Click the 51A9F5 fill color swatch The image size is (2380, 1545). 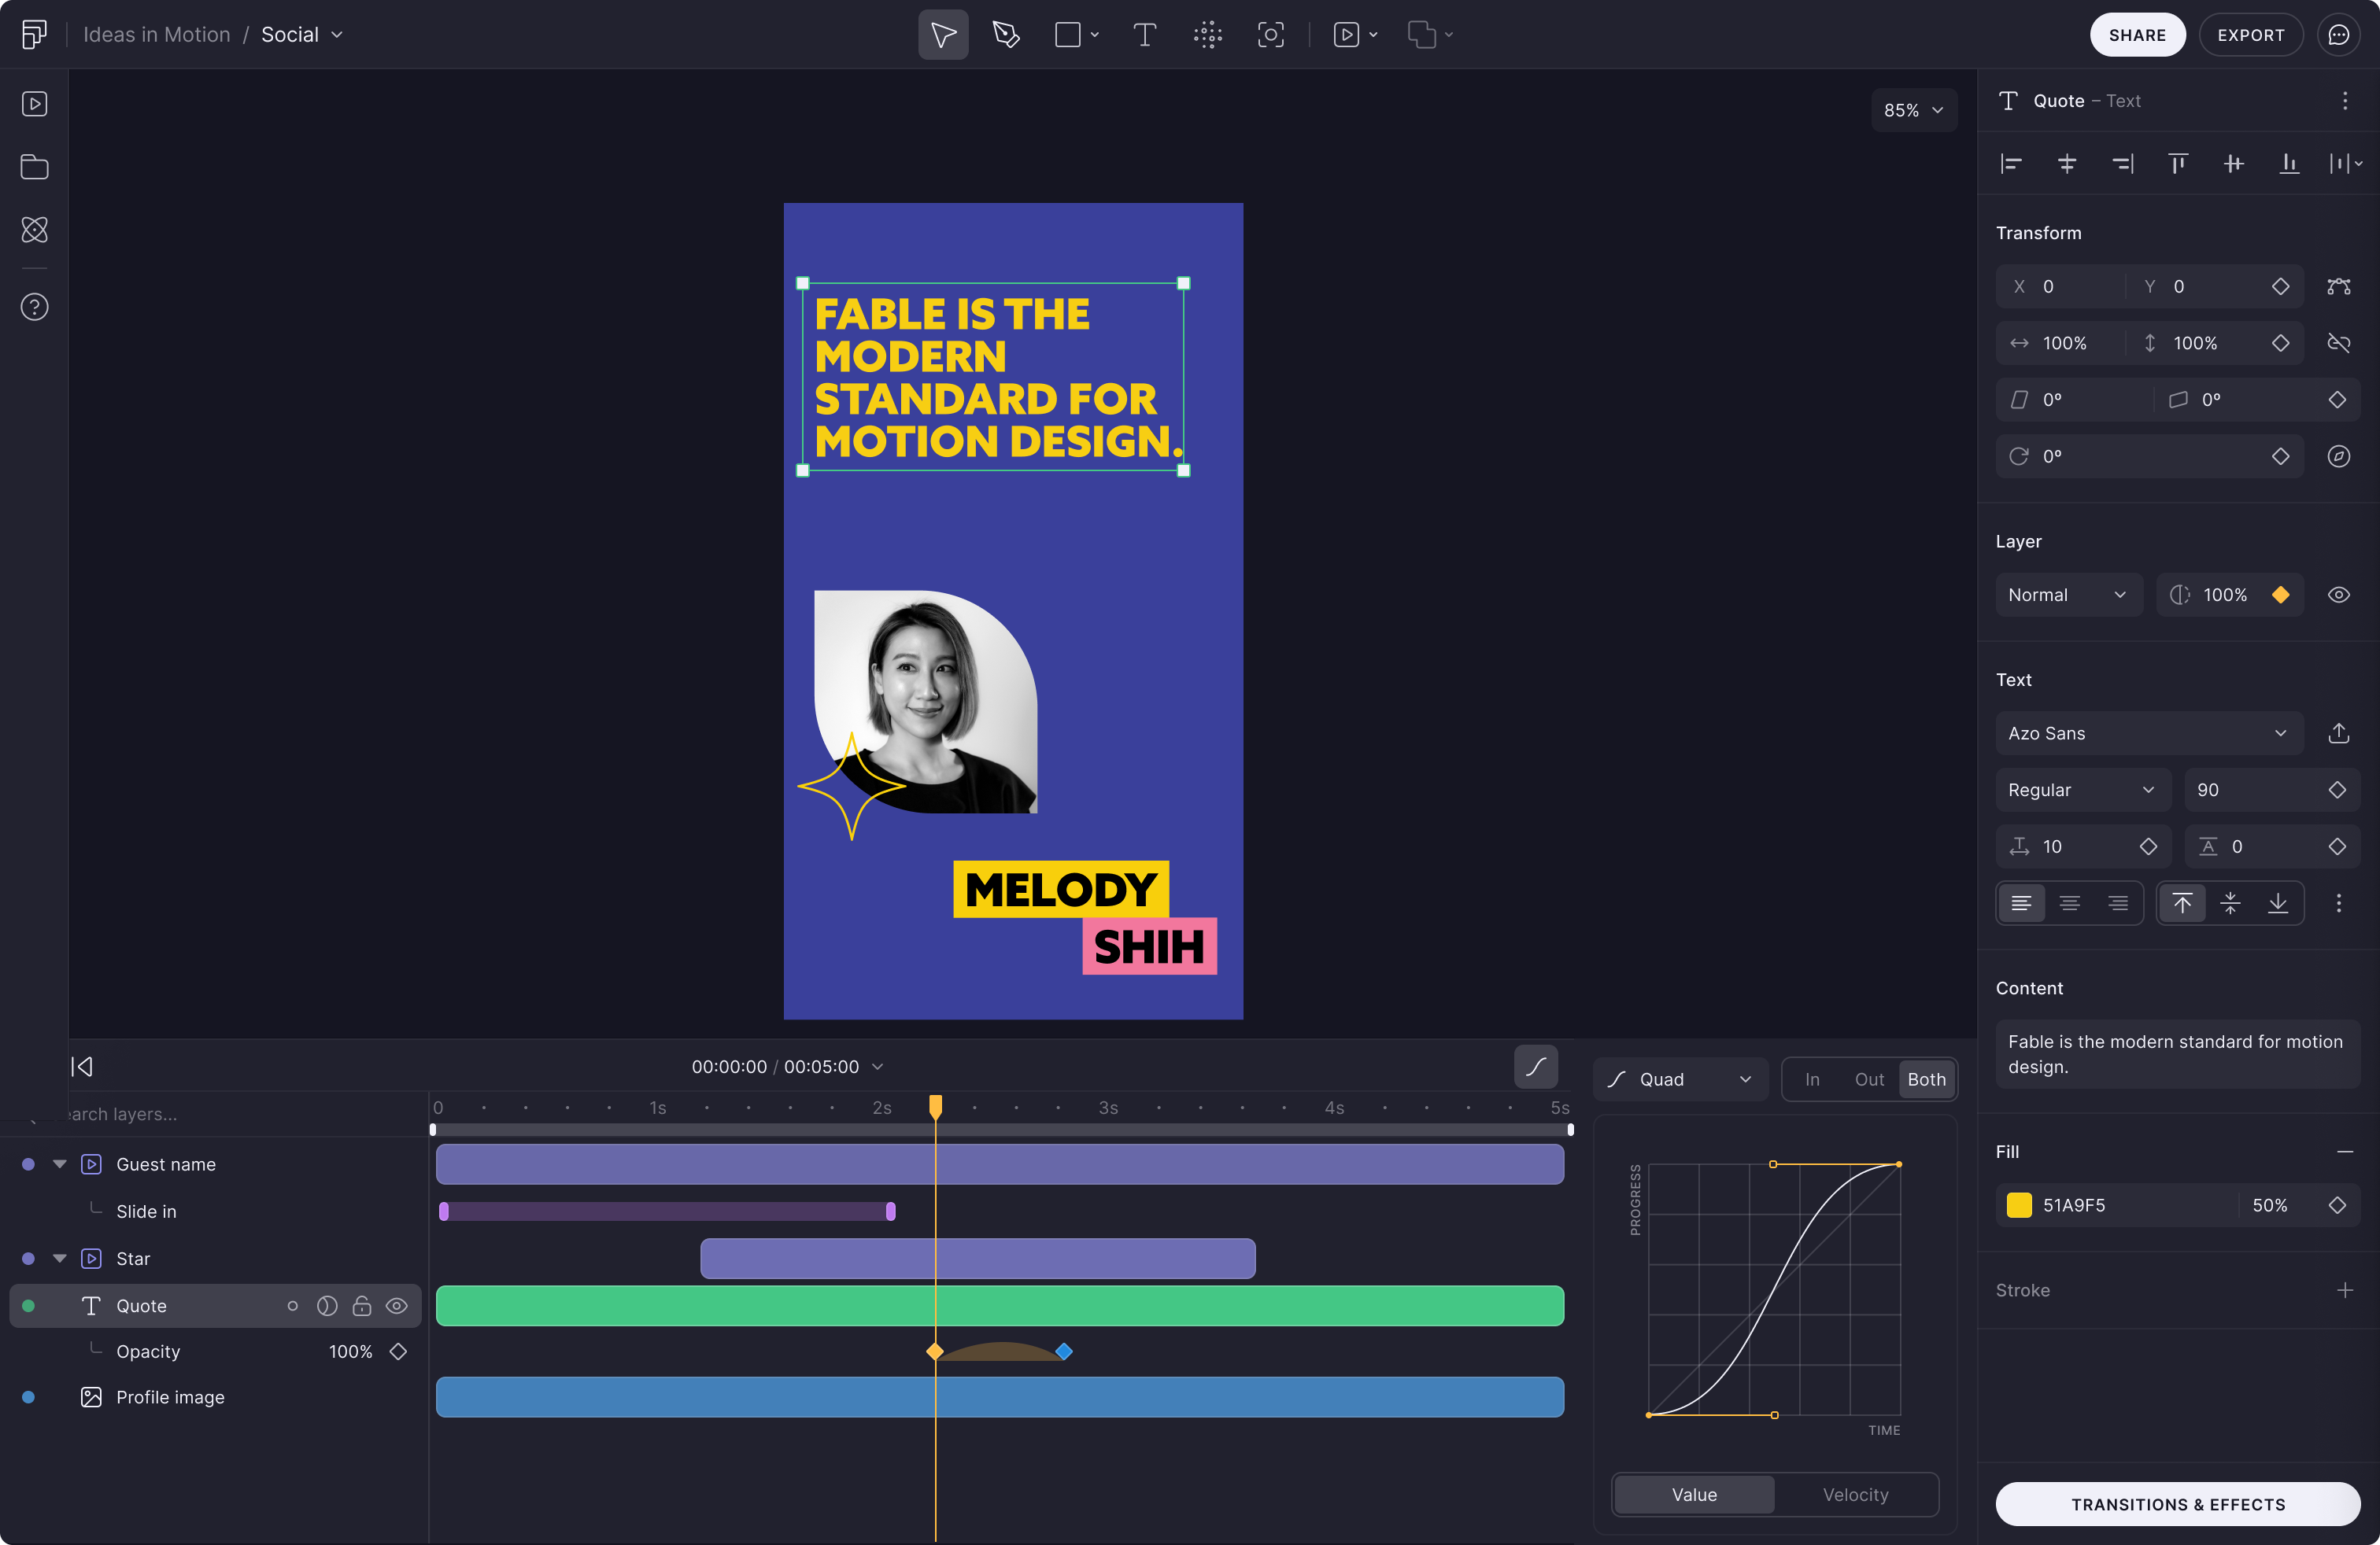pos(2019,1204)
